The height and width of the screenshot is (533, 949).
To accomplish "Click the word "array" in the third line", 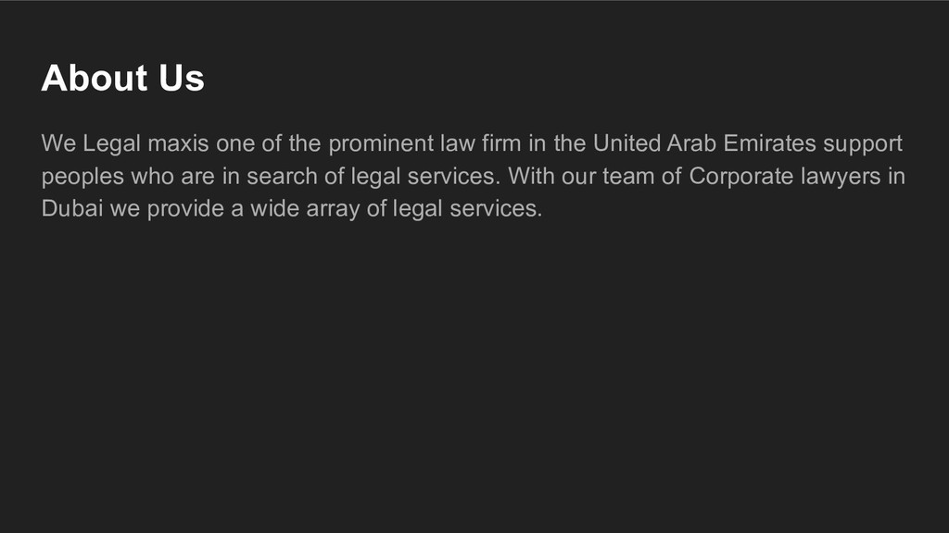I will [x=333, y=210].
